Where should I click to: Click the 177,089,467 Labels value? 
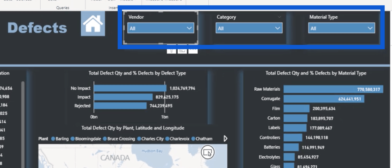coord(321,128)
